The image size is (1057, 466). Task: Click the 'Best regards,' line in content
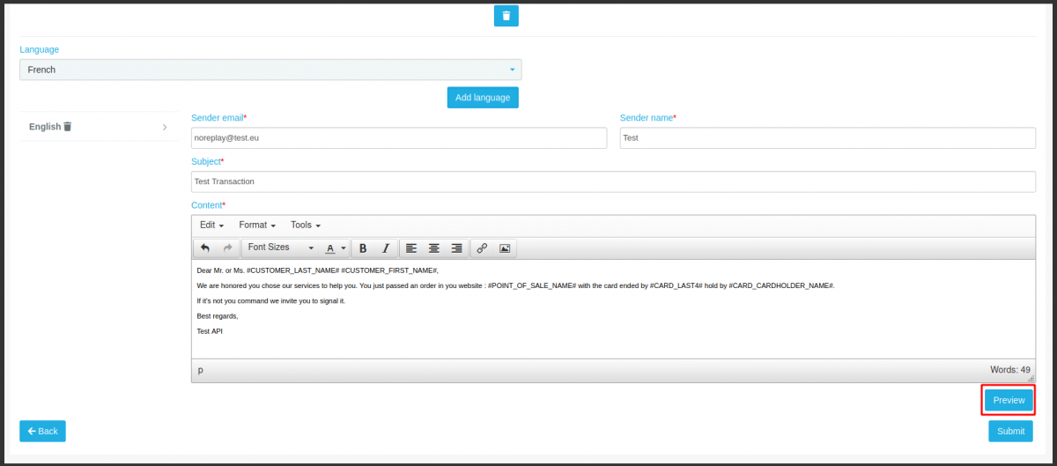click(x=218, y=315)
